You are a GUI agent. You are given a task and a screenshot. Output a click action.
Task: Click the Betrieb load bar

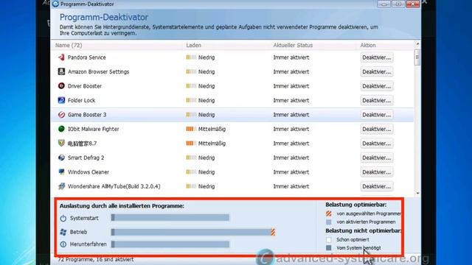pos(193,232)
